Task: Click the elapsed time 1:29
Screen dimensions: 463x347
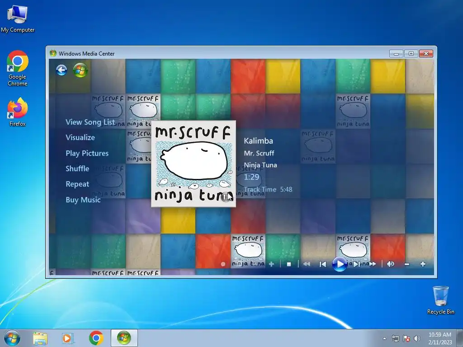Action: coord(251,177)
